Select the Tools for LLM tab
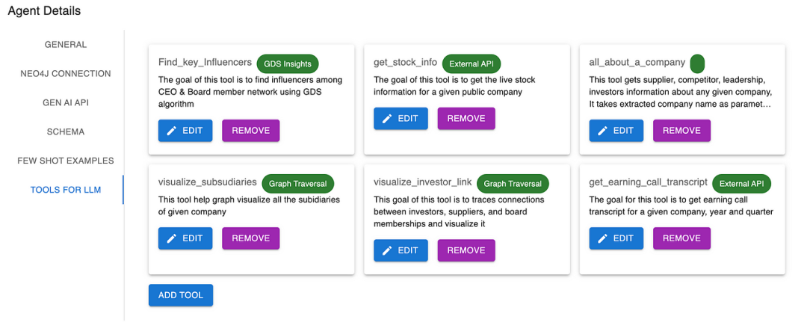The height and width of the screenshot is (325, 807). (x=66, y=190)
